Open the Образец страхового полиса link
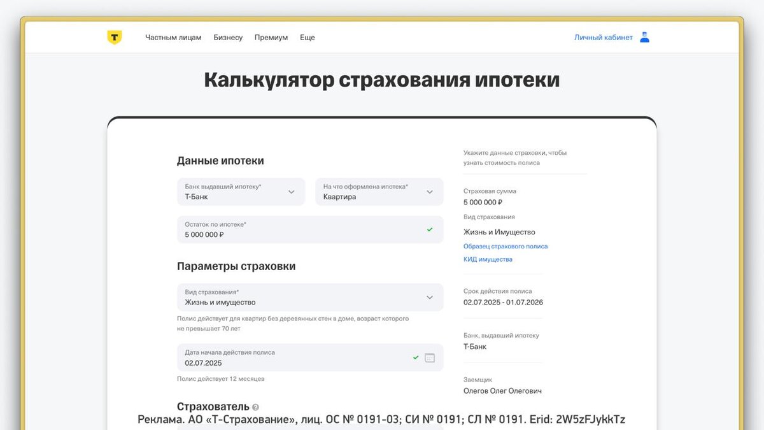The width and height of the screenshot is (764, 430). [x=506, y=247]
